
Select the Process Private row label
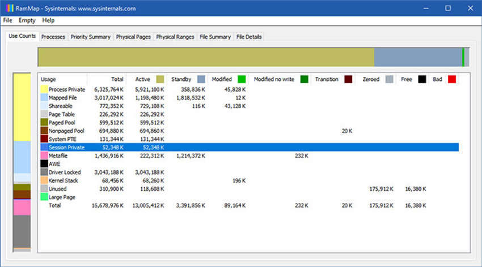tap(67, 89)
